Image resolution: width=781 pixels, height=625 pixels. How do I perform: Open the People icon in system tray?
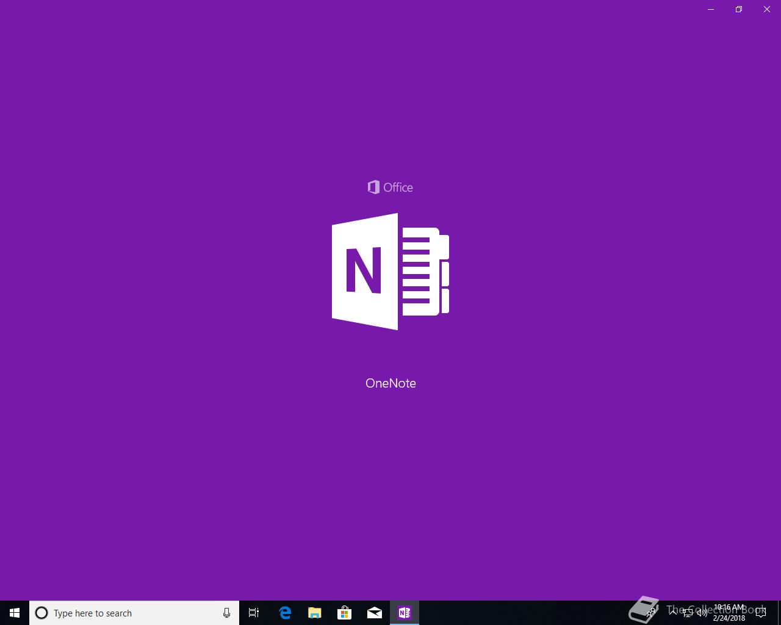click(x=652, y=613)
